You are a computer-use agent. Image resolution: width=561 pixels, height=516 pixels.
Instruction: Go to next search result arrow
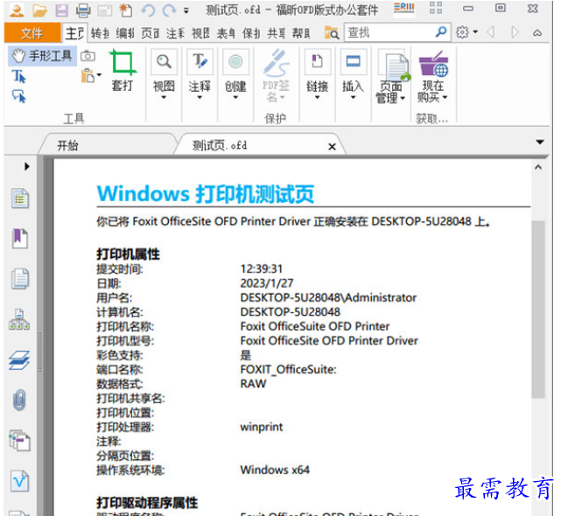[x=515, y=32]
